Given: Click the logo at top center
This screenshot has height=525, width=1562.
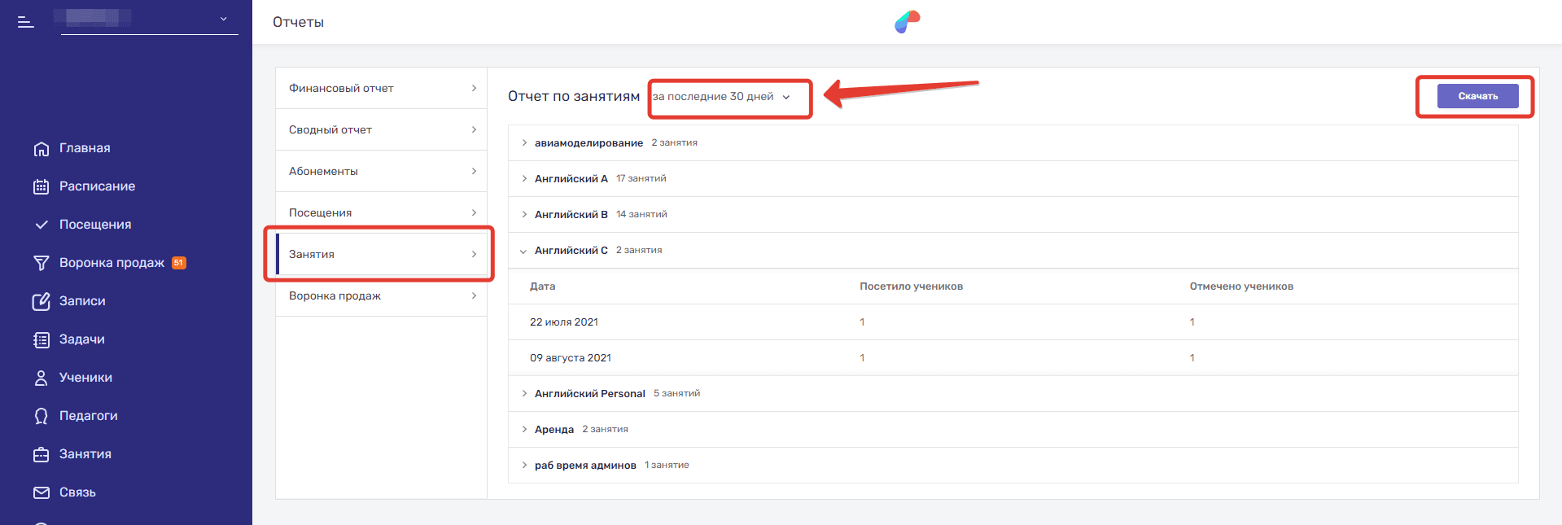Looking at the screenshot, I should click(907, 22).
